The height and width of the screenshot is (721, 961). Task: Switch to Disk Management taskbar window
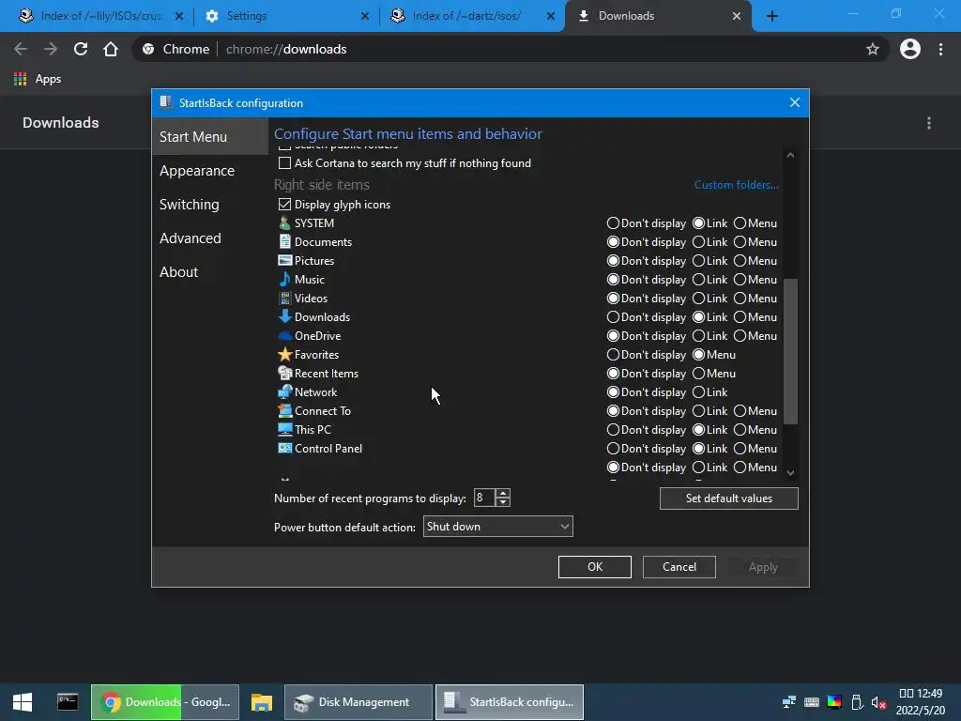358,702
